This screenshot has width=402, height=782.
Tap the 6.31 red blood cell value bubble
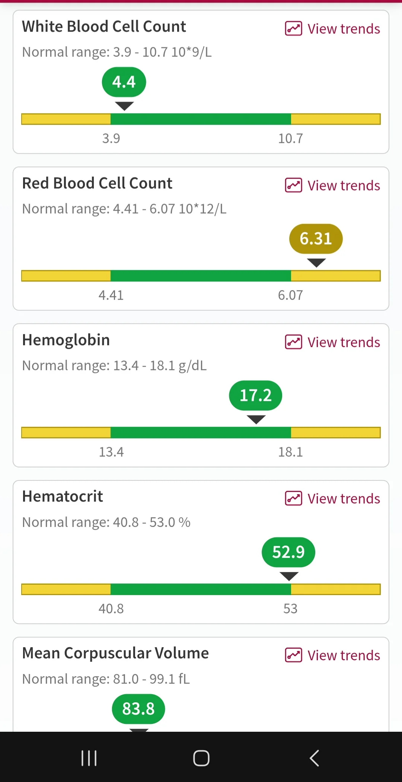tap(316, 239)
